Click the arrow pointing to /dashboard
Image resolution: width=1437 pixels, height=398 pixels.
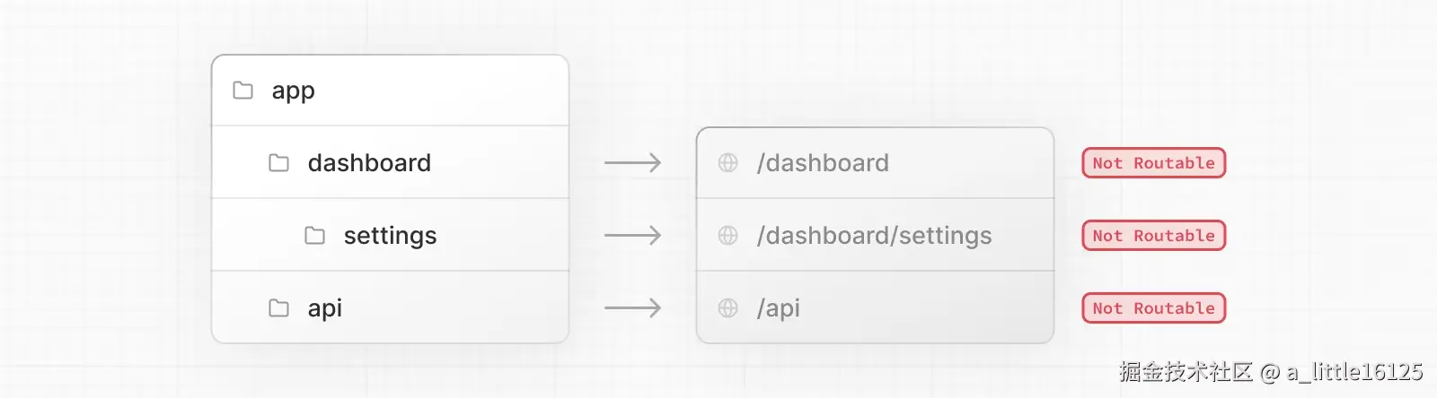(x=632, y=163)
